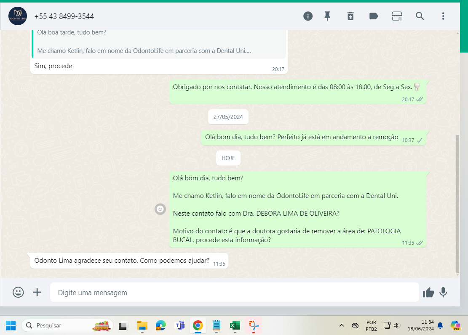Open network tray icon
The image size is (468, 335).
387,325
